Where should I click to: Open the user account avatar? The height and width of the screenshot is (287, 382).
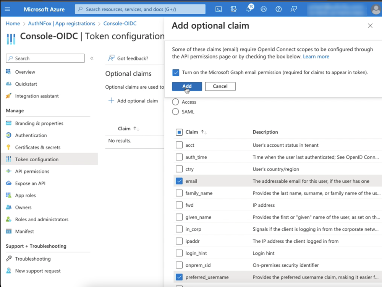(376, 10)
